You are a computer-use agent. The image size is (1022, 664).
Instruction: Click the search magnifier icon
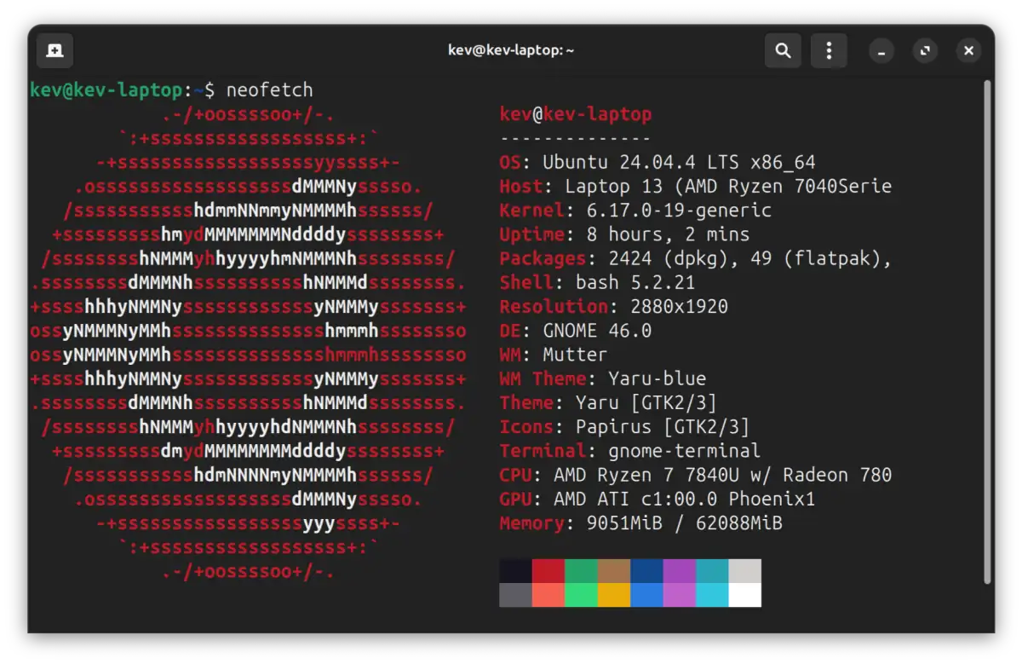pos(783,50)
